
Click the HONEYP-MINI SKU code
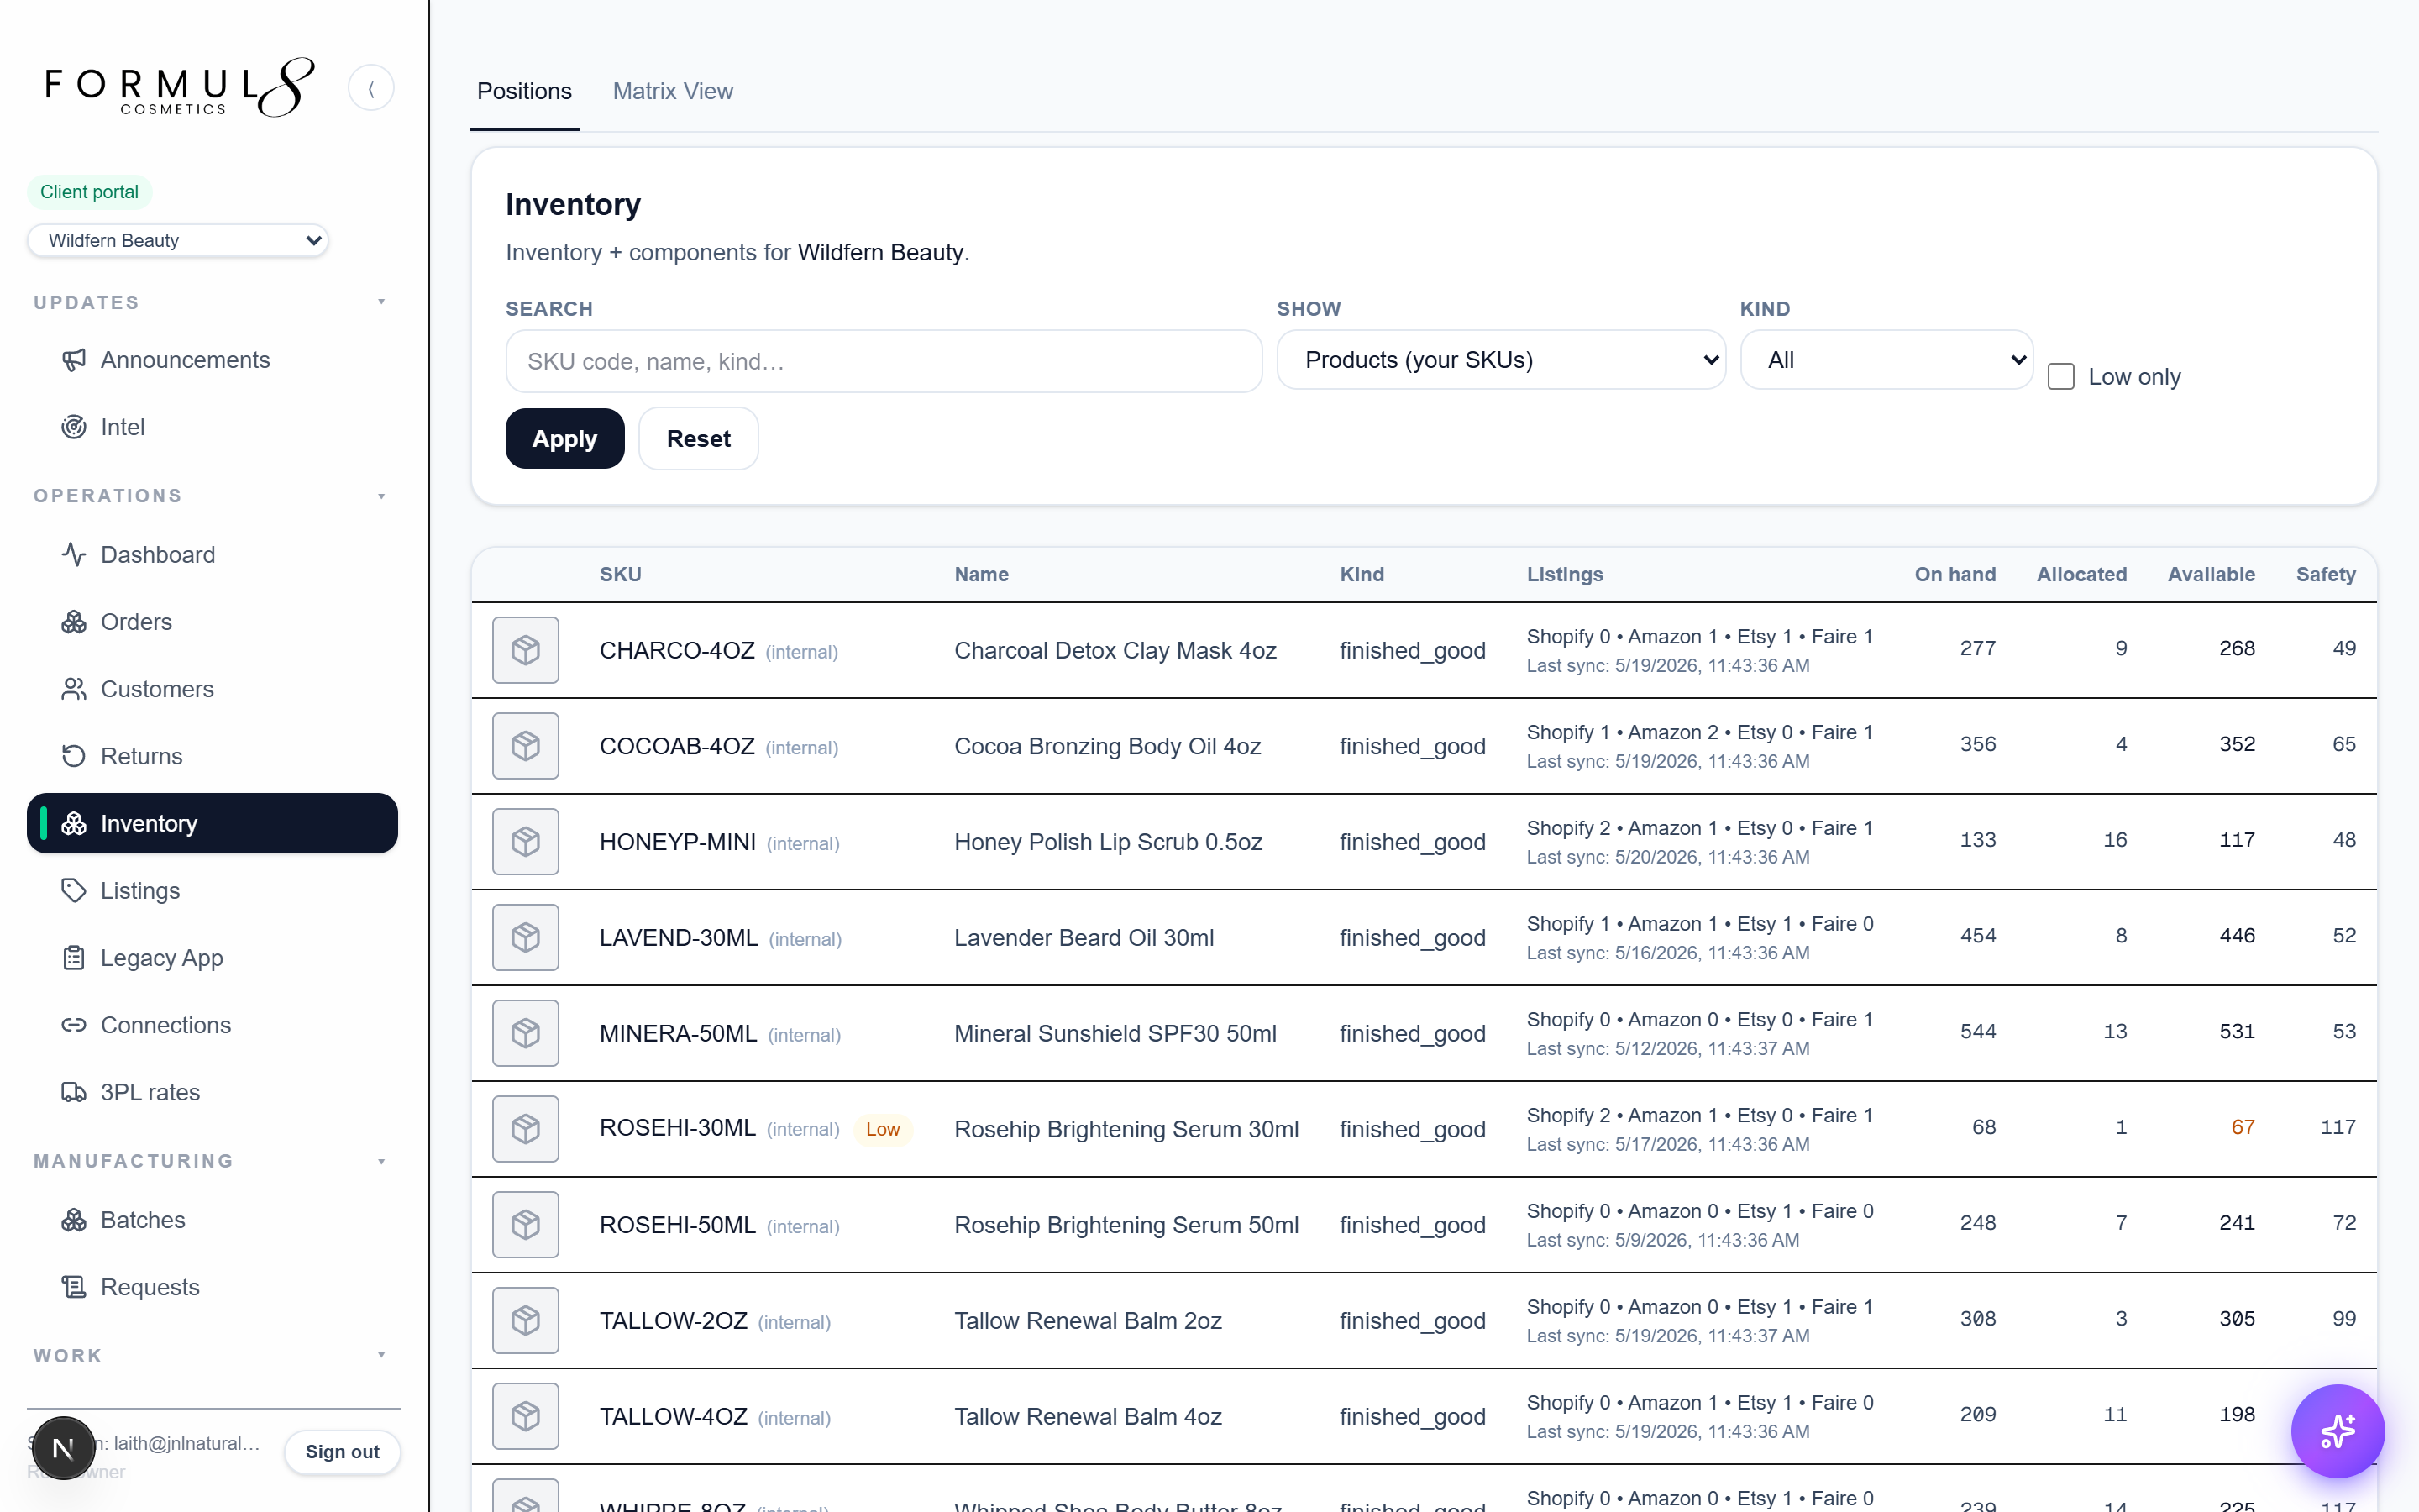(x=678, y=842)
